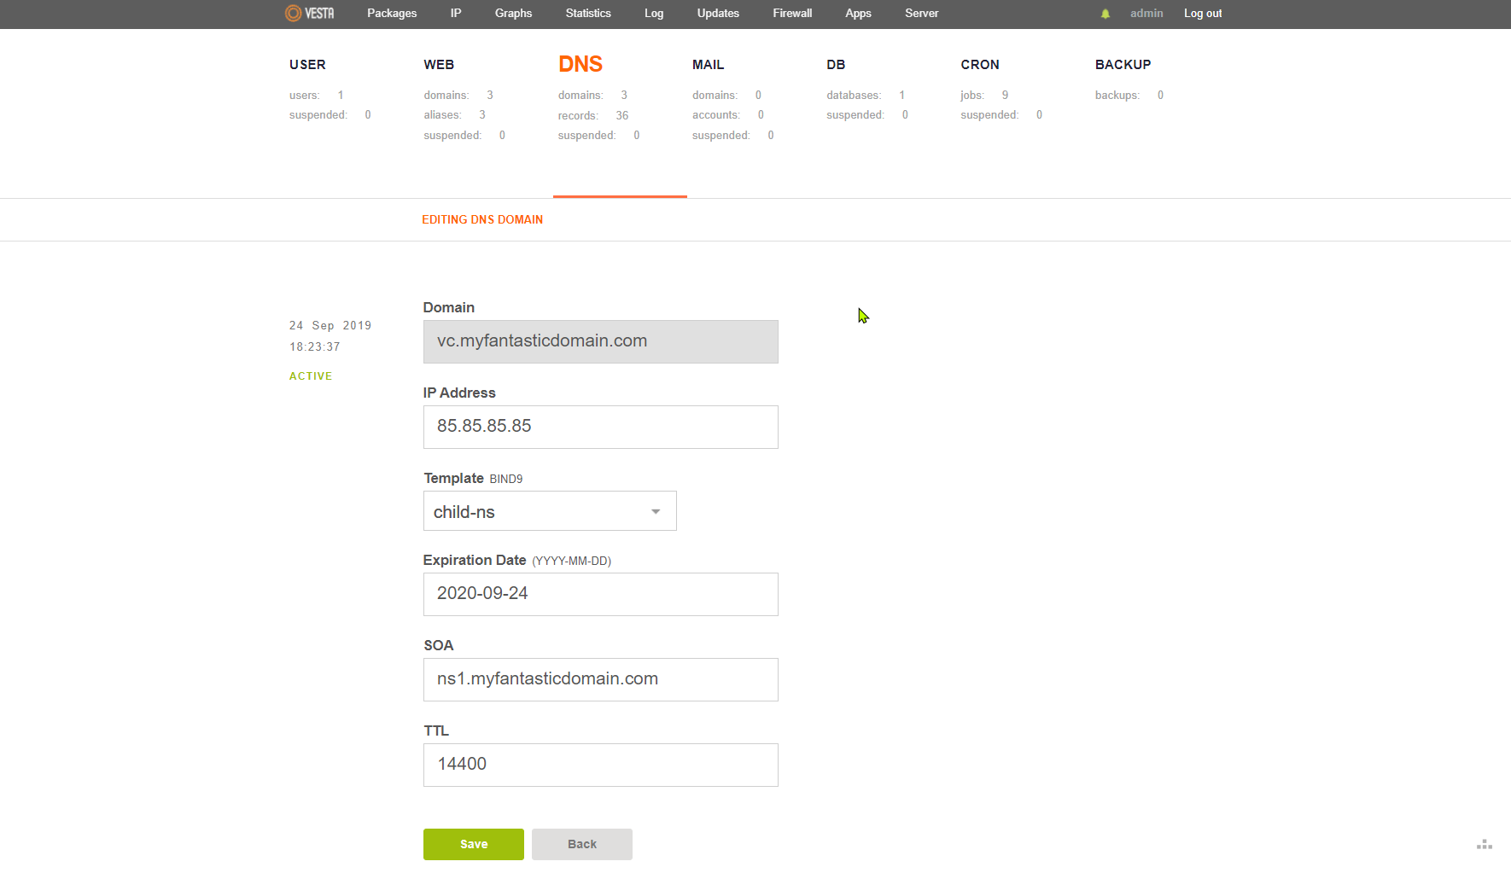
Task: Open the Packages menu item
Action: [x=392, y=13]
